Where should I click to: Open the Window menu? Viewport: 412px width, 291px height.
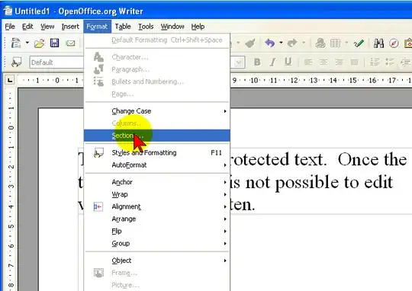(172, 27)
